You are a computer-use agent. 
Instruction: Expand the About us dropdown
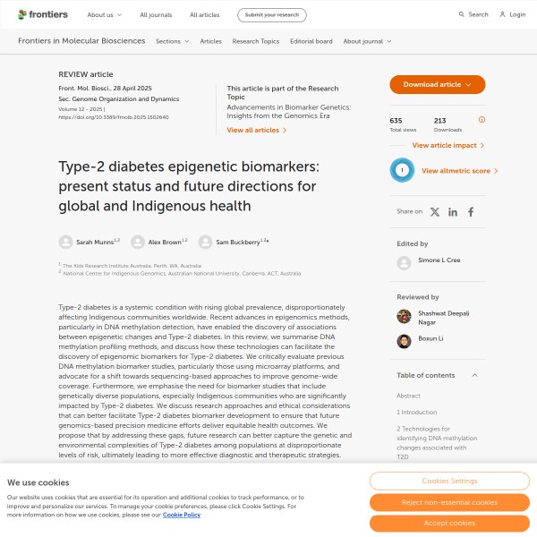click(105, 15)
